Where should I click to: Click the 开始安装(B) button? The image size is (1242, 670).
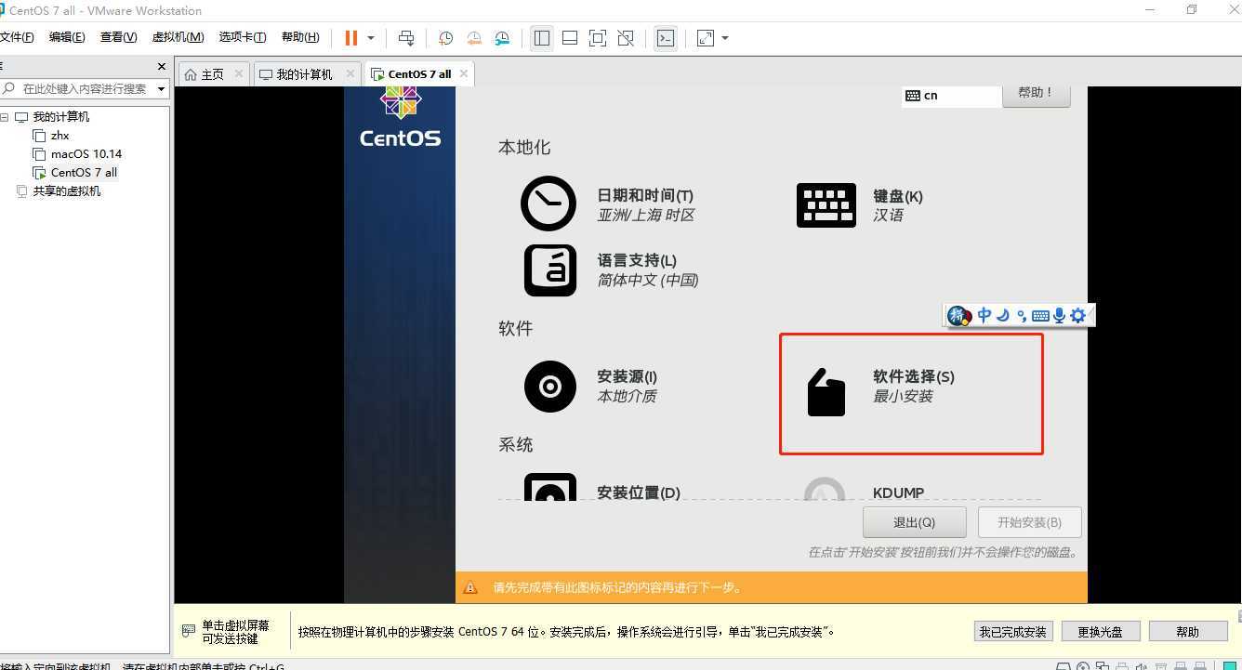coord(1030,522)
